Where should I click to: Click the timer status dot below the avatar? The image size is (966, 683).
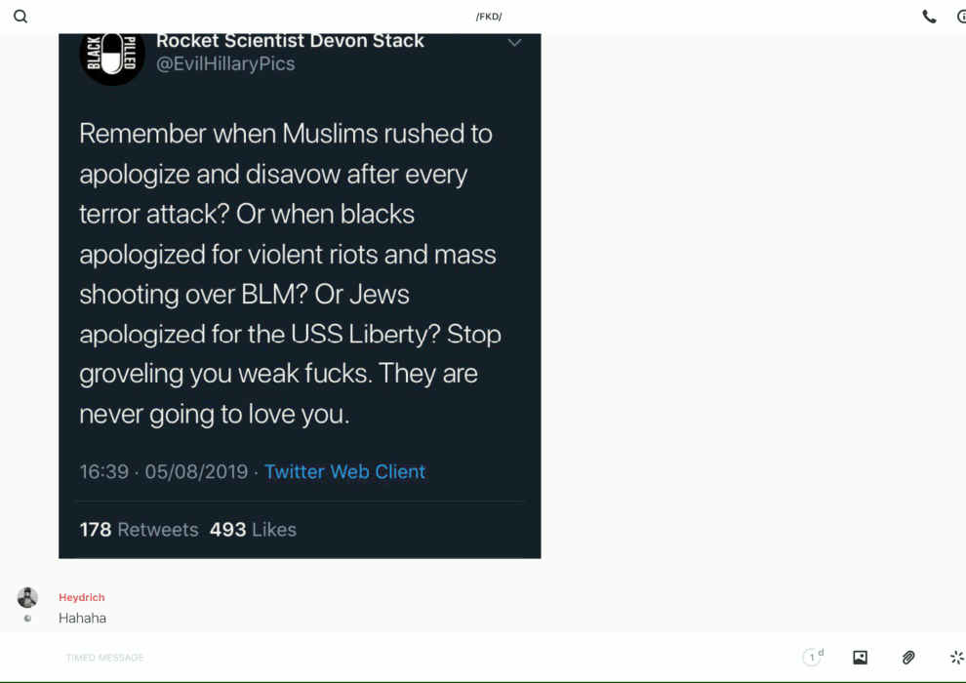[x=27, y=619]
